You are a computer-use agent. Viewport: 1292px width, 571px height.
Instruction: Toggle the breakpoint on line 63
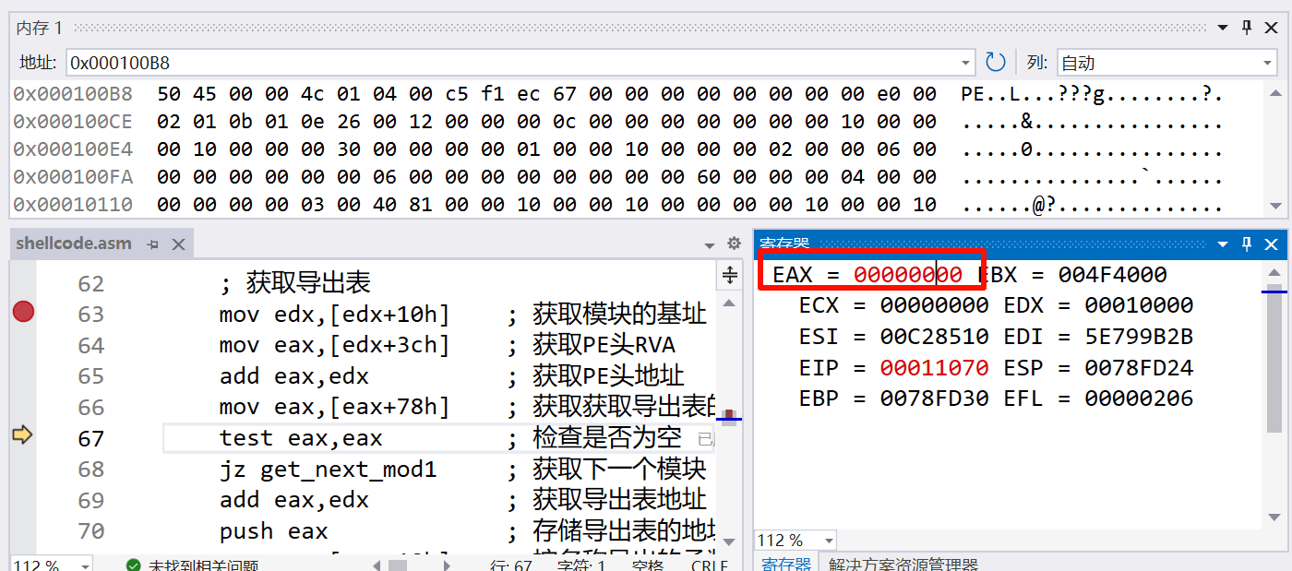coord(23,313)
